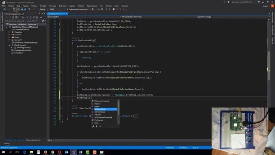Close the MainPage.xaml.cs tab

coord(67,14)
